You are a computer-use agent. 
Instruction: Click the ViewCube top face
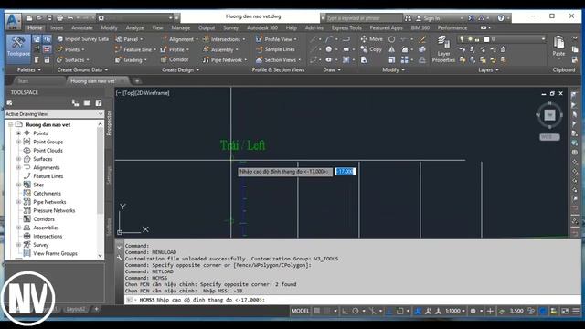point(549,115)
